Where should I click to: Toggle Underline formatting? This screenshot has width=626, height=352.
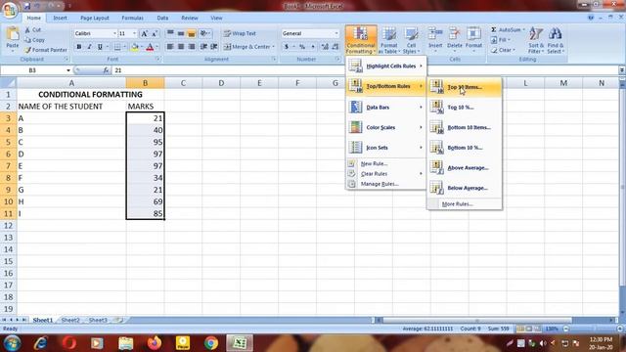pyautogui.click(x=100, y=47)
